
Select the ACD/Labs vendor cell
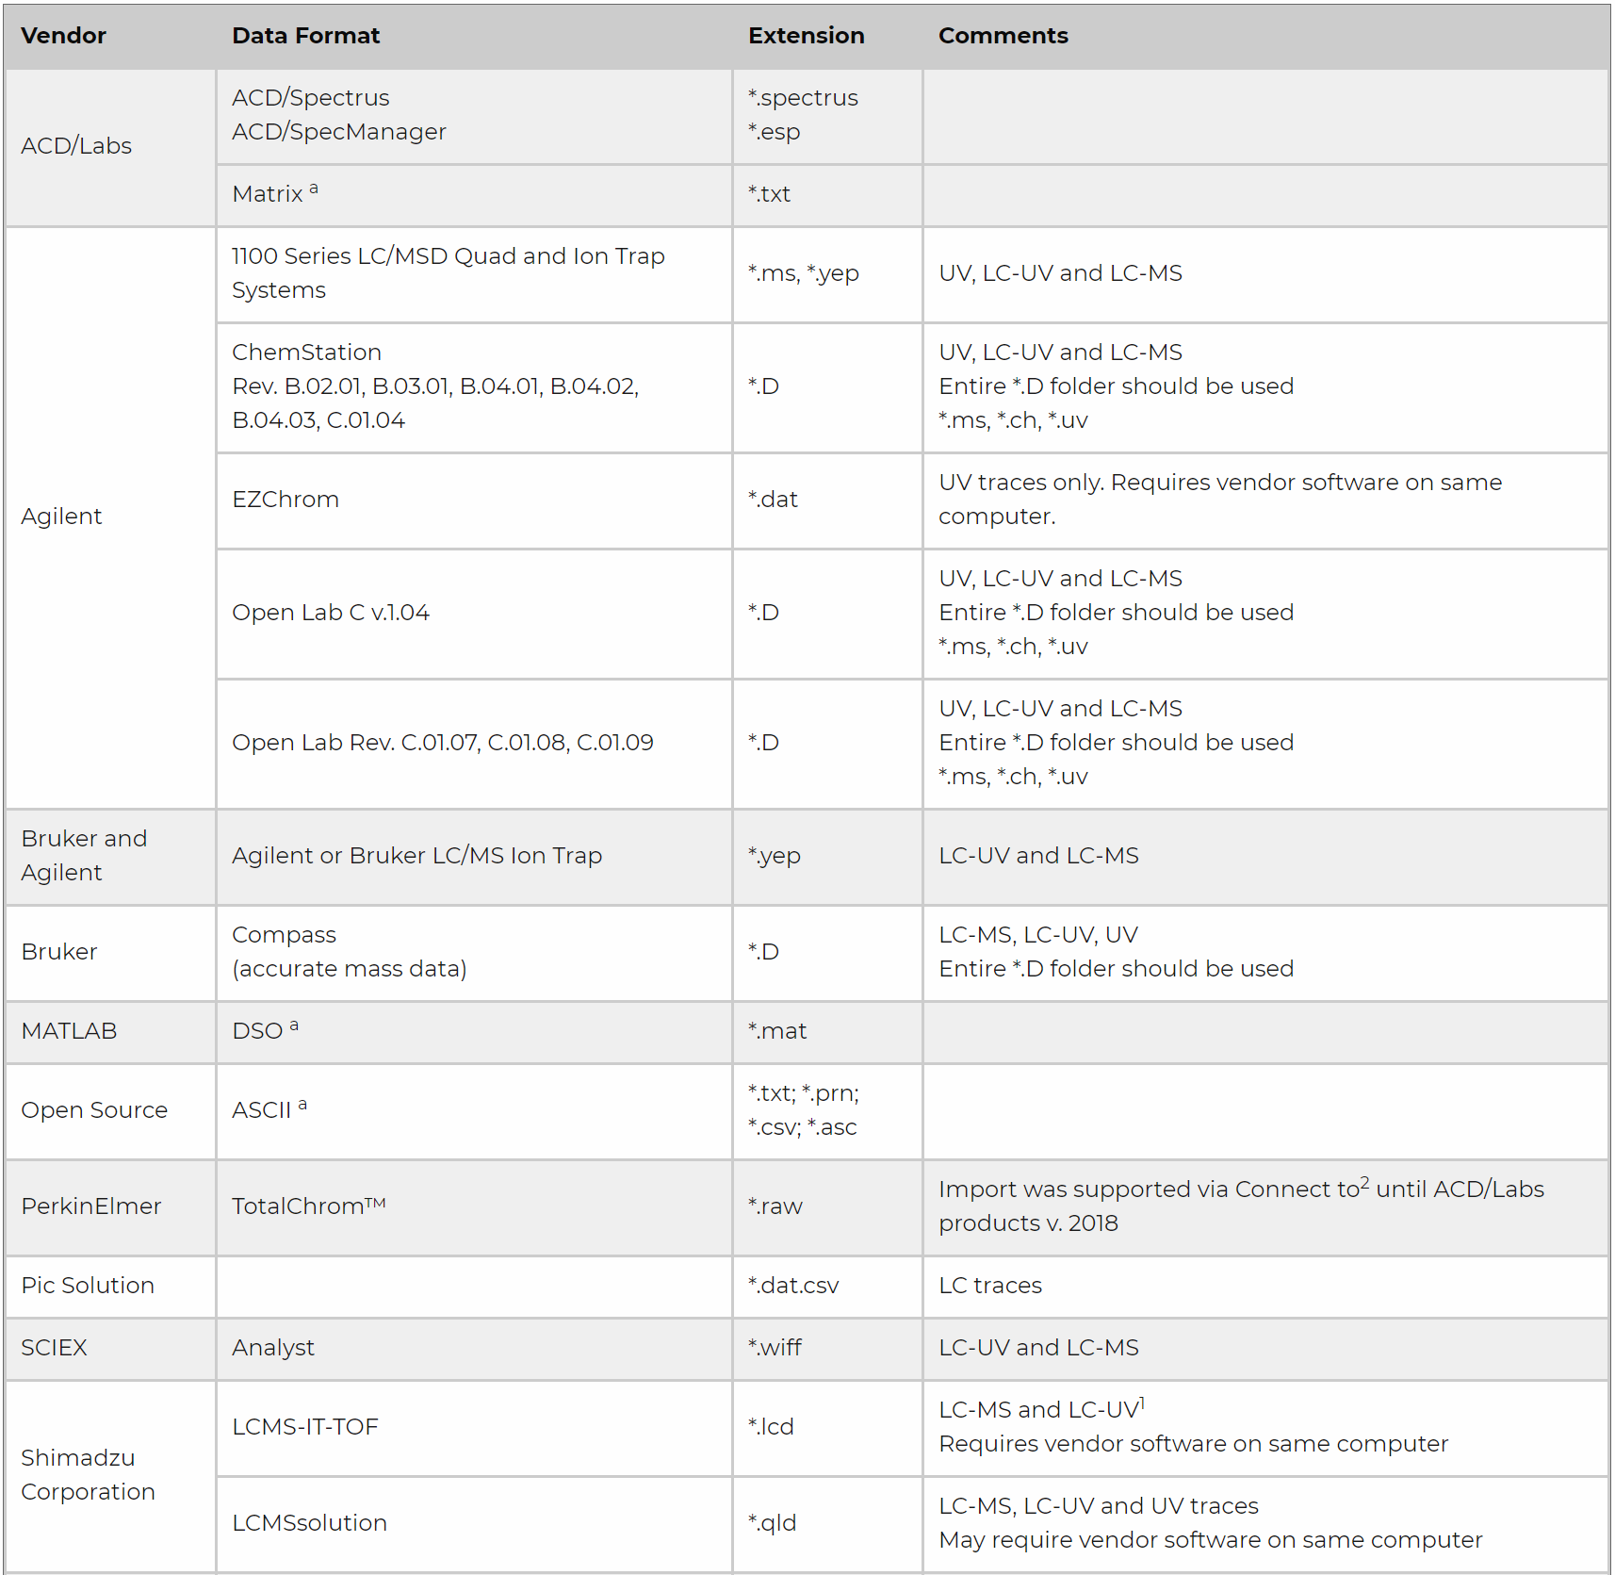76,146
